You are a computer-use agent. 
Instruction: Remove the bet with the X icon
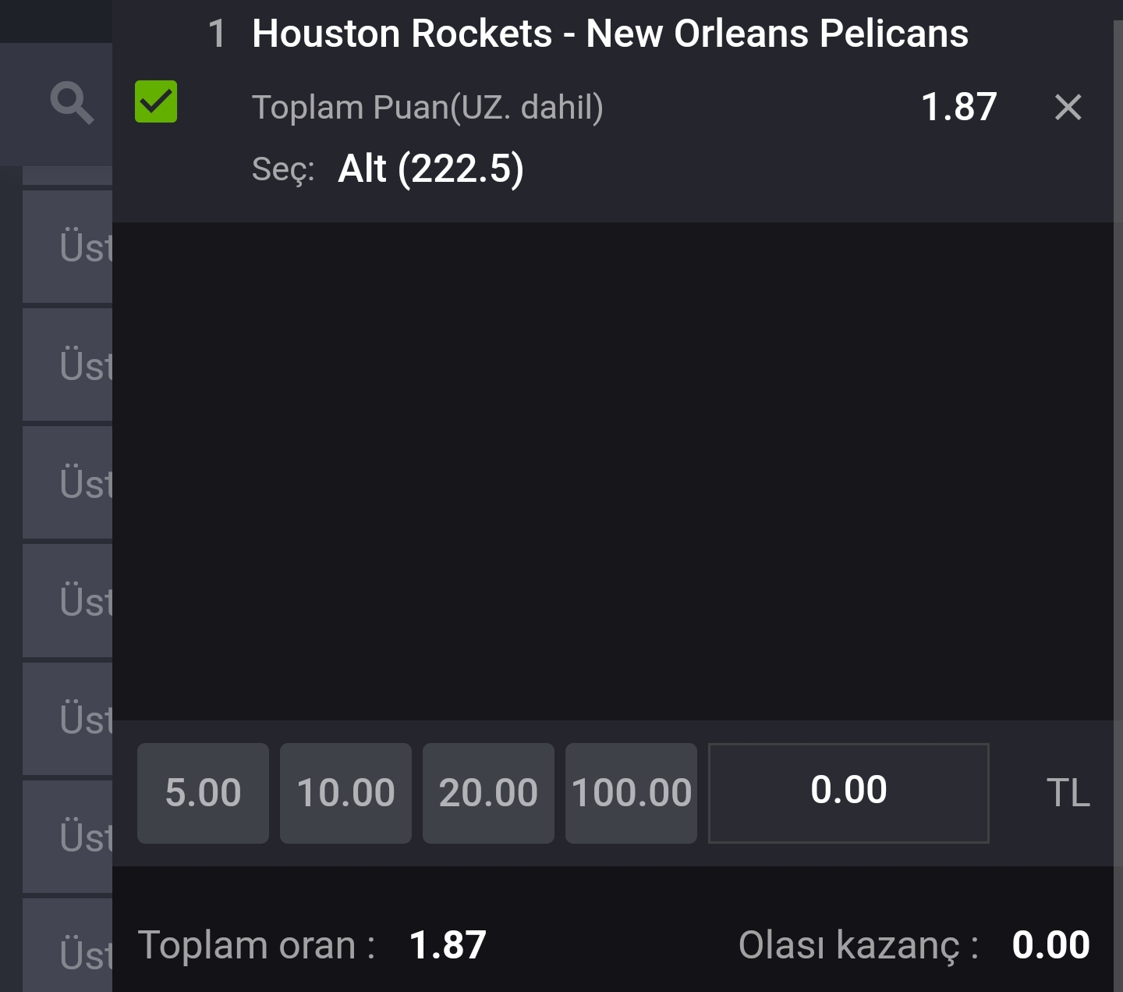[x=1068, y=107]
